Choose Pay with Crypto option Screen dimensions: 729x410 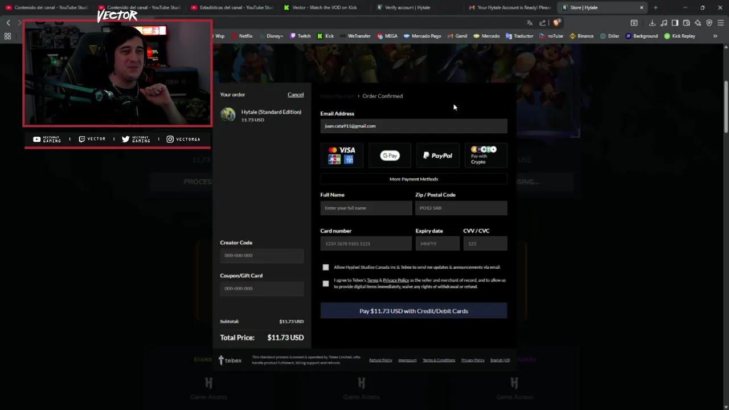tap(485, 155)
